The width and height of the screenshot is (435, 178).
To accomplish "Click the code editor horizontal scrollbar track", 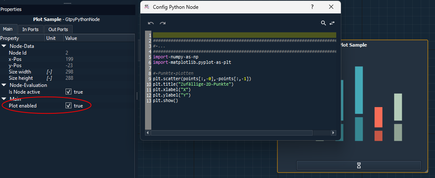I will pyautogui.click(x=232, y=133).
